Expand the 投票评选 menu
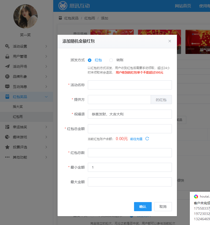Screen dimensions: 210x225 [x=46, y=147]
